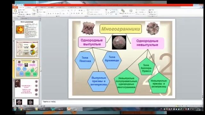Switch to the folder window taskbar button
The width and height of the screenshot is (205, 115).
[42, 109]
